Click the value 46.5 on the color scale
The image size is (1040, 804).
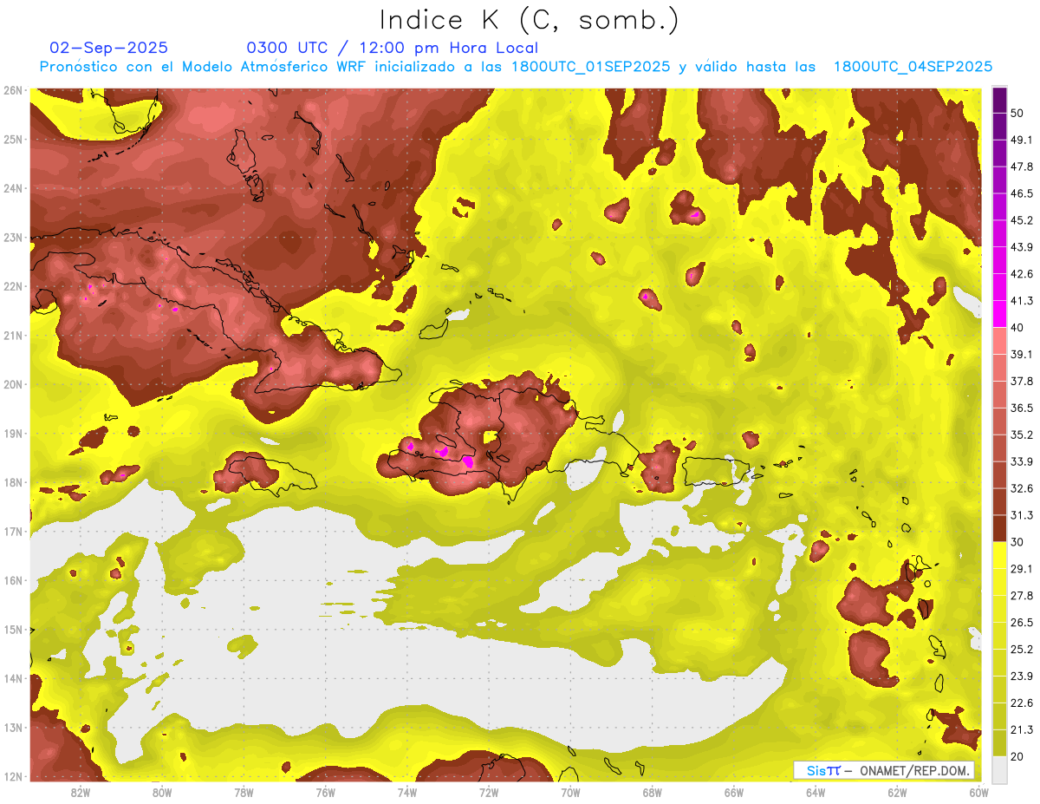pyautogui.click(x=1022, y=193)
